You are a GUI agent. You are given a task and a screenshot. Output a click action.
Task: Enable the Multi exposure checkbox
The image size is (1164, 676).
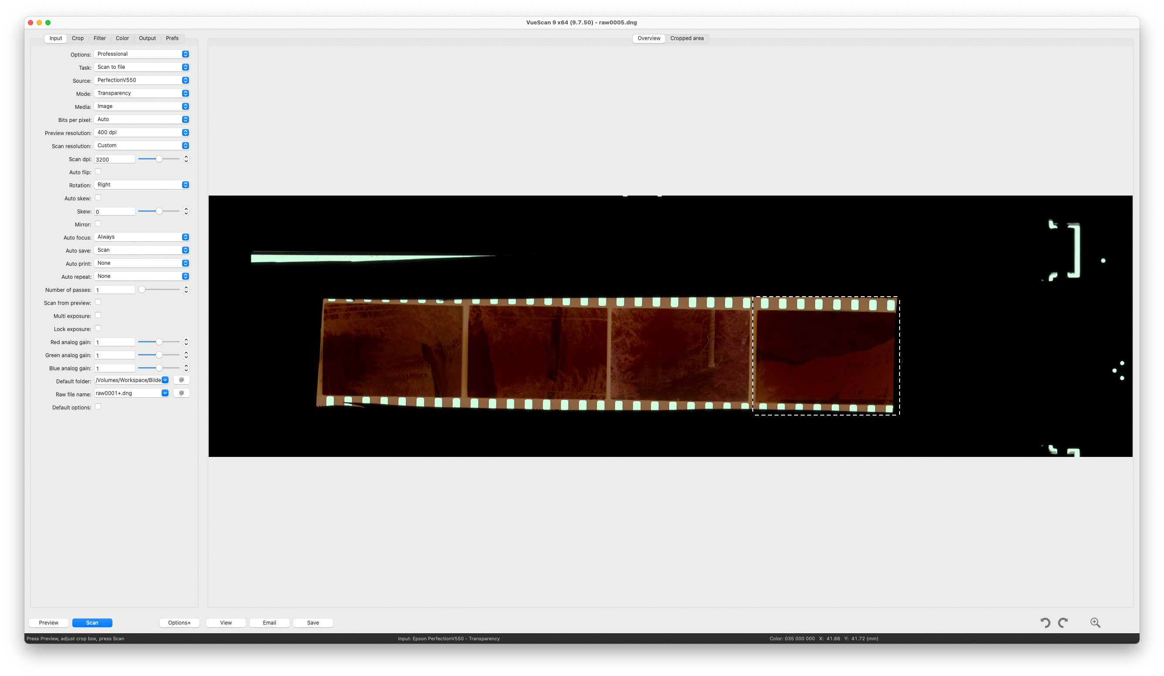[98, 315]
